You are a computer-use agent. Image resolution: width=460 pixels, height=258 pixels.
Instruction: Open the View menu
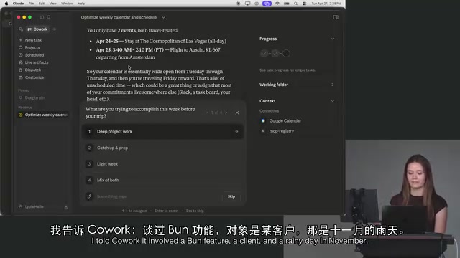pyautogui.click(x=52, y=4)
